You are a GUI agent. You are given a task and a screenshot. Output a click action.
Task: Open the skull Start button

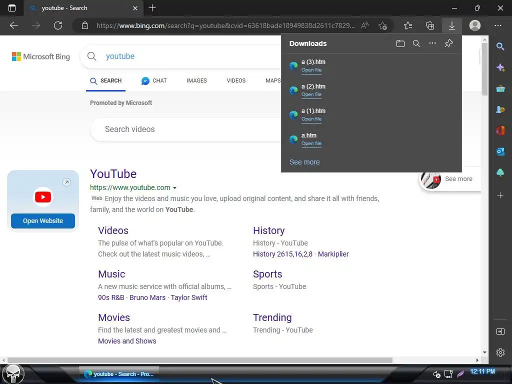tap(13, 374)
